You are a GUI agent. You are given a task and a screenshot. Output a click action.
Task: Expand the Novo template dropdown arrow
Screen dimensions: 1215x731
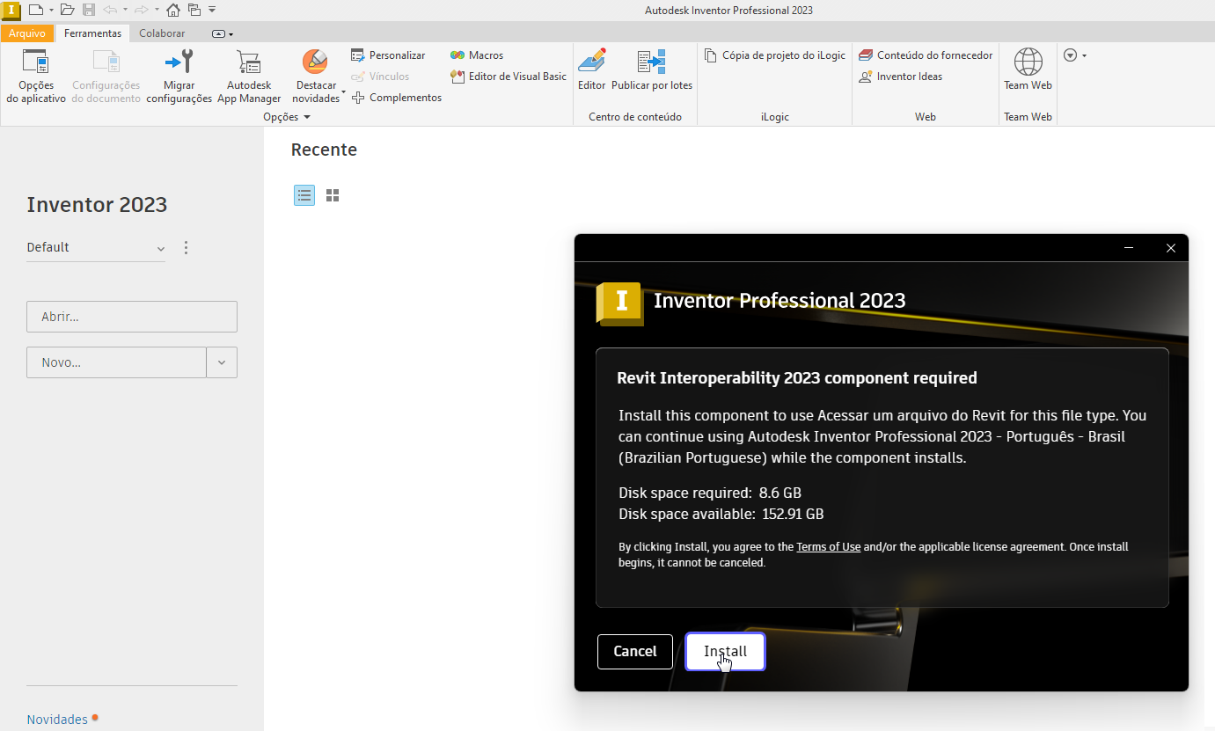222,362
